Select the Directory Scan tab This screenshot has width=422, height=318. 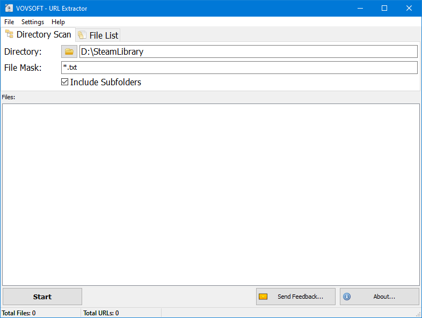(x=38, y=34)
